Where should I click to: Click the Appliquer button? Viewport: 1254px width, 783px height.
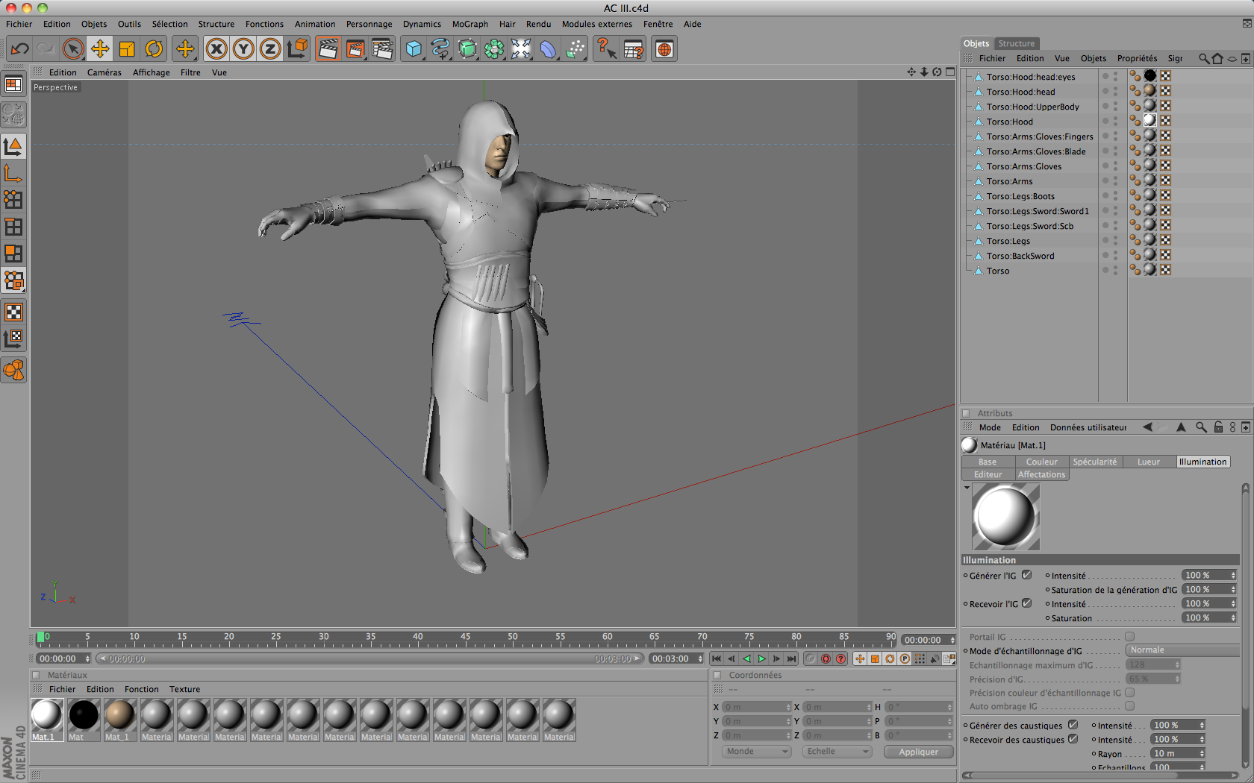click(x=918, y=752)
